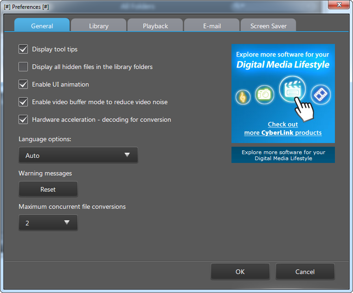Image resolution: width=353 pixels, height=293 pixels.
Task: Switch to the General tab
Action: (42, 25)
